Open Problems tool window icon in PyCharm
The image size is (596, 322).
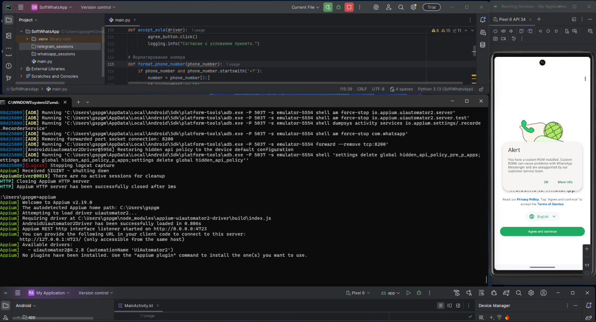click(8, 66)
